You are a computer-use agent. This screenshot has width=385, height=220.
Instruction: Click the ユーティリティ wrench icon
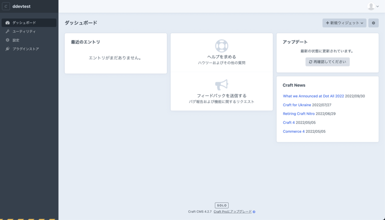point(8,31)
